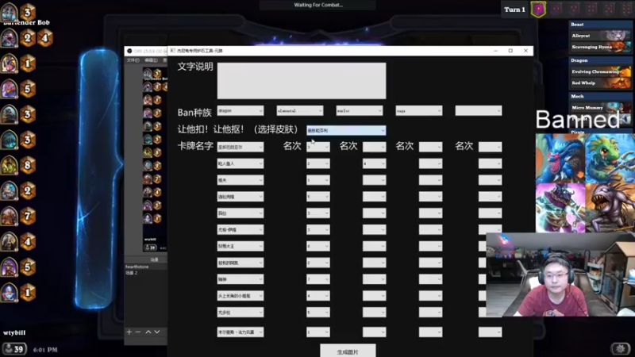This screenshot has width=635, height=357.
Task: Click the Scavenging Hyena minion entry
Action: (x=600, y=47)
